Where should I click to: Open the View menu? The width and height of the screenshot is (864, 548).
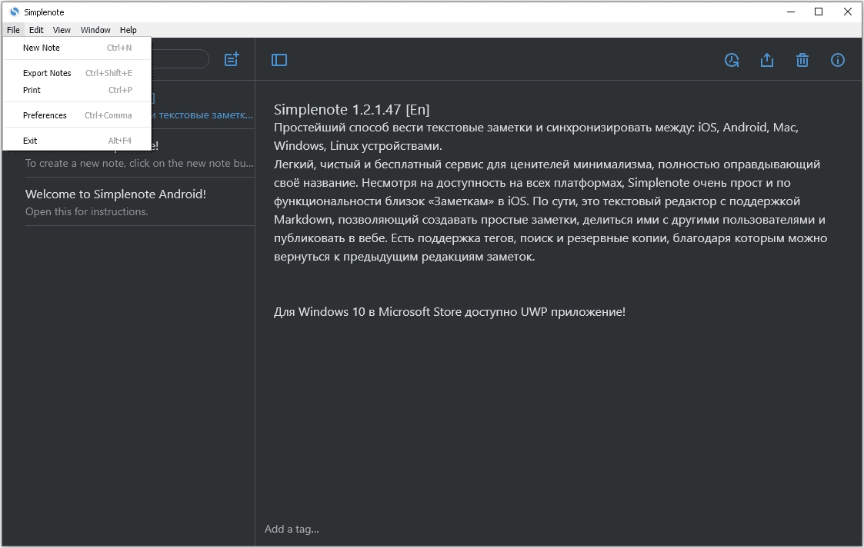tap(62, 30)
